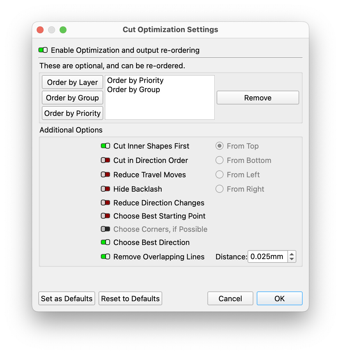Image resolution: width=341 pixels, height=354 pixels.
Task: Choose the From Left radio option
Action: coord(220,175)
